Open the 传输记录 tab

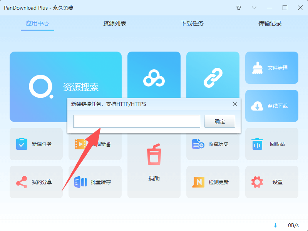point(270,23)
